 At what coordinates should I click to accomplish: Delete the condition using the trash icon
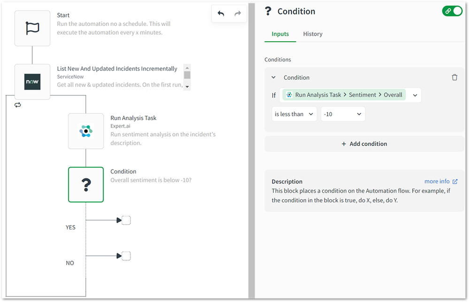(x=454, y=77)
